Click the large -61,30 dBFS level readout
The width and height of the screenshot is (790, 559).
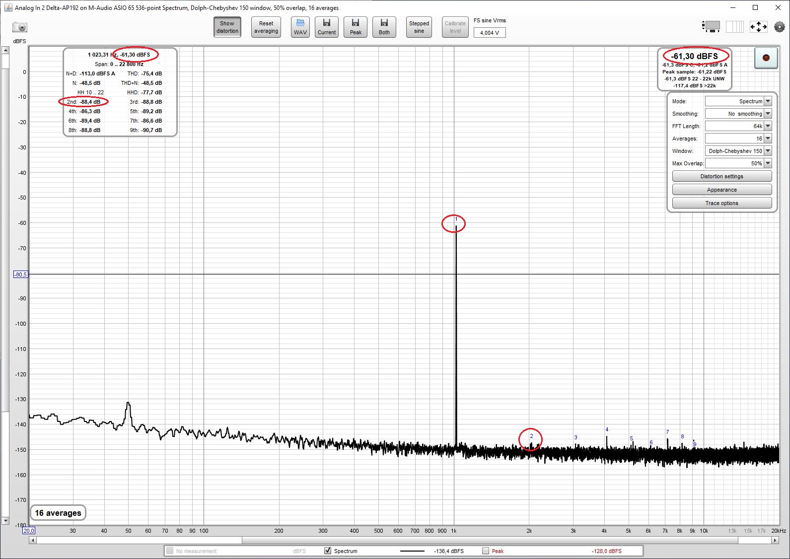(x=694, y=56)
